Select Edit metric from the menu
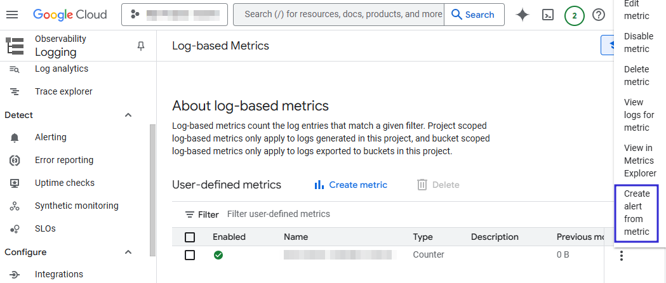The height and width of the screenshot is (283, 666). tap(636, 10)
